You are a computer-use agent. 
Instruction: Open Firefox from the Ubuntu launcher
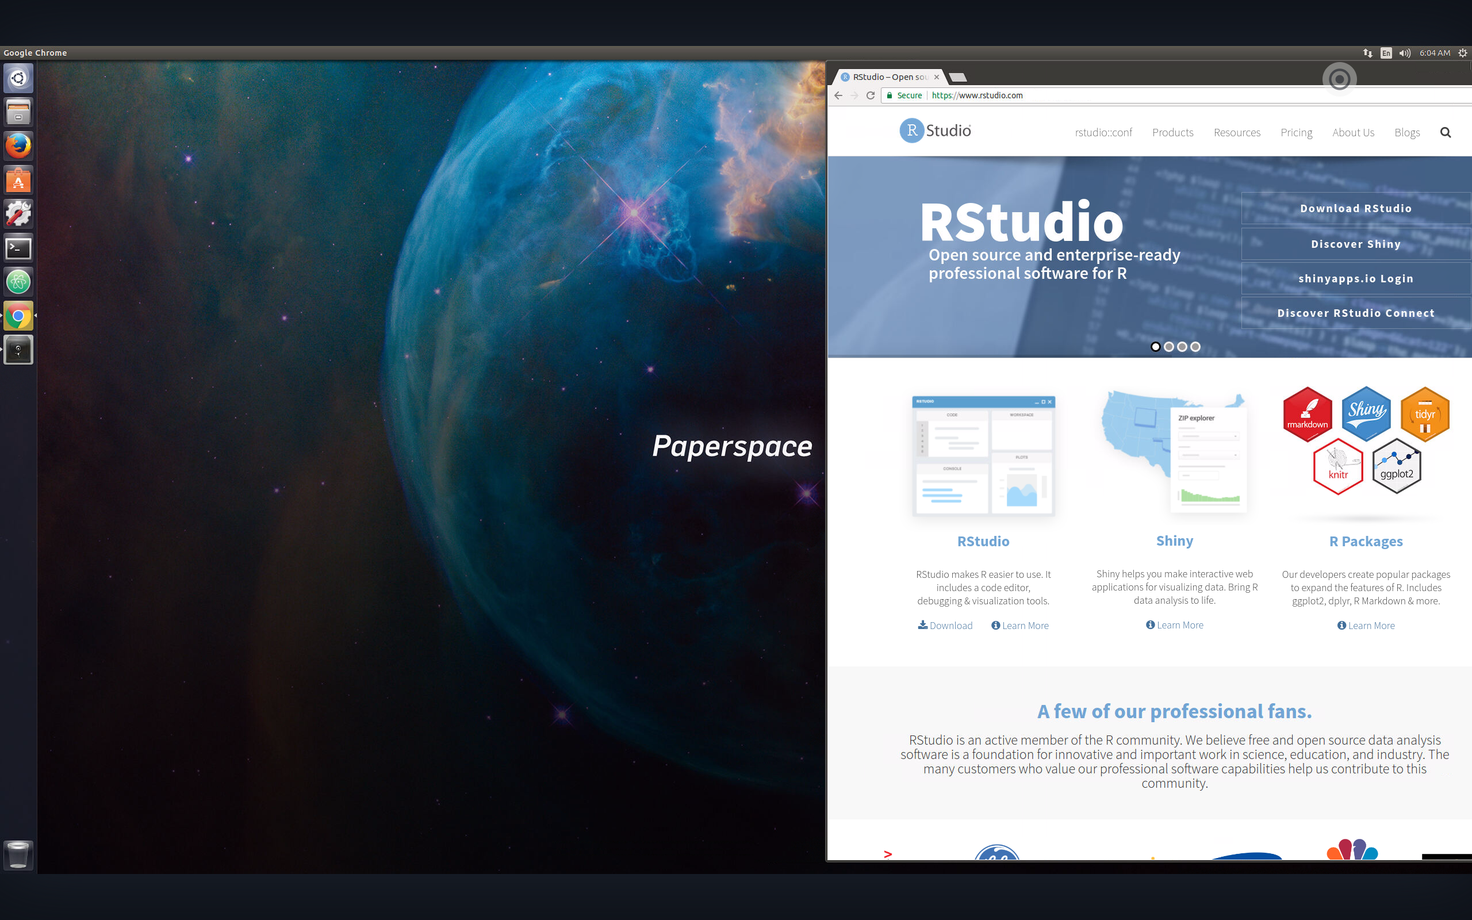(18, 146)
